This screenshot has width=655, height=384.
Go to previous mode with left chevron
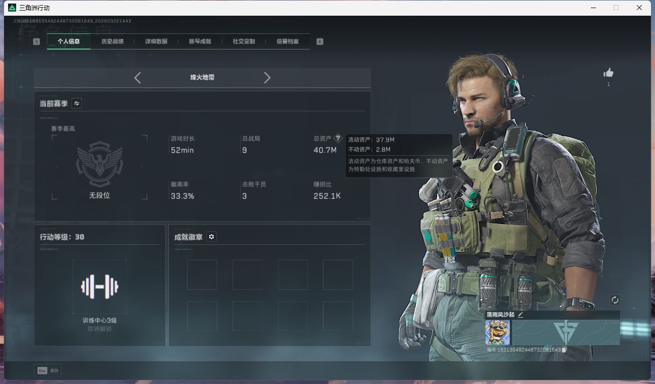(x=137, y=77)
